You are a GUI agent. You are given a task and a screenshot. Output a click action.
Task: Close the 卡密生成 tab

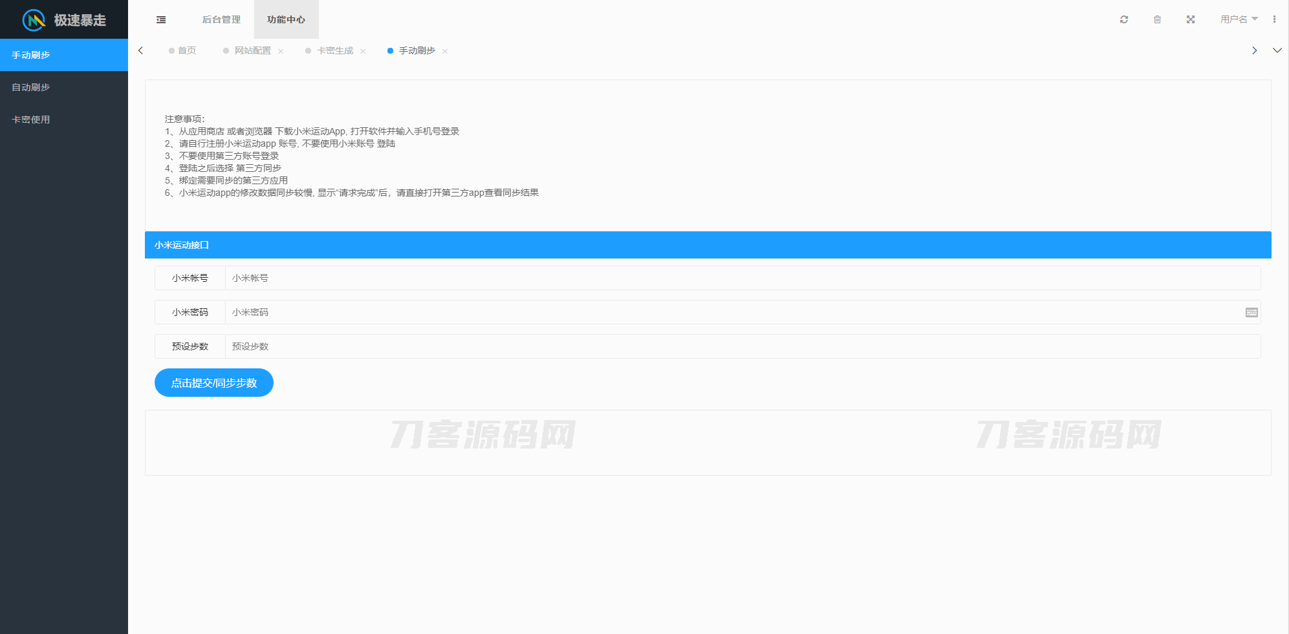coord(363,51)
